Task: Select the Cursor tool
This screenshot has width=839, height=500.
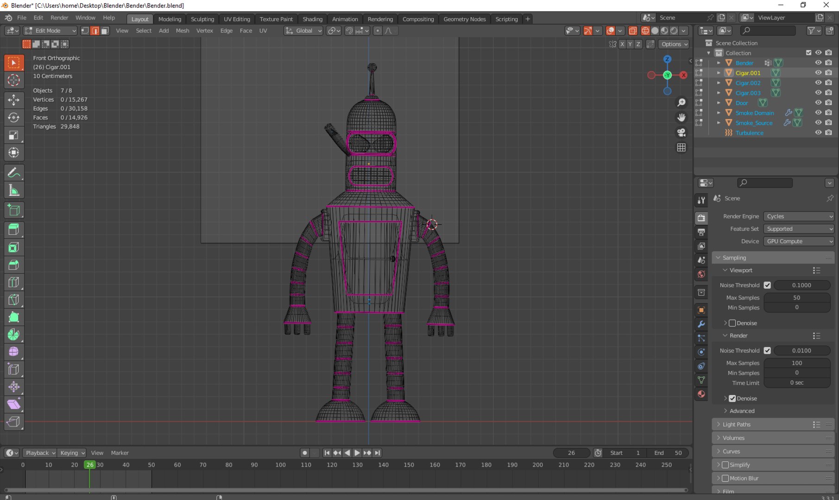Action: 14,80
